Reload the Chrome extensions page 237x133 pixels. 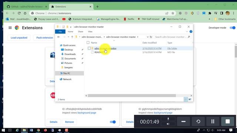point(19,13)
